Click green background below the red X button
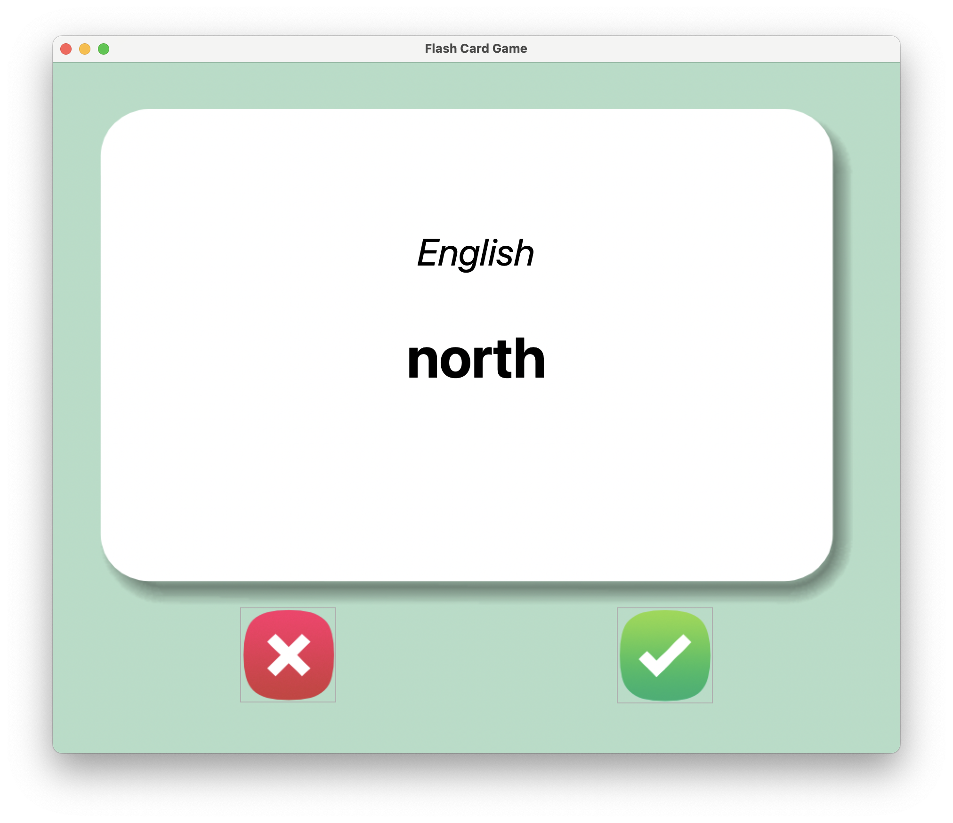This screenshot has height=823, width=953. pyautogui.click(x=288, y=727)
